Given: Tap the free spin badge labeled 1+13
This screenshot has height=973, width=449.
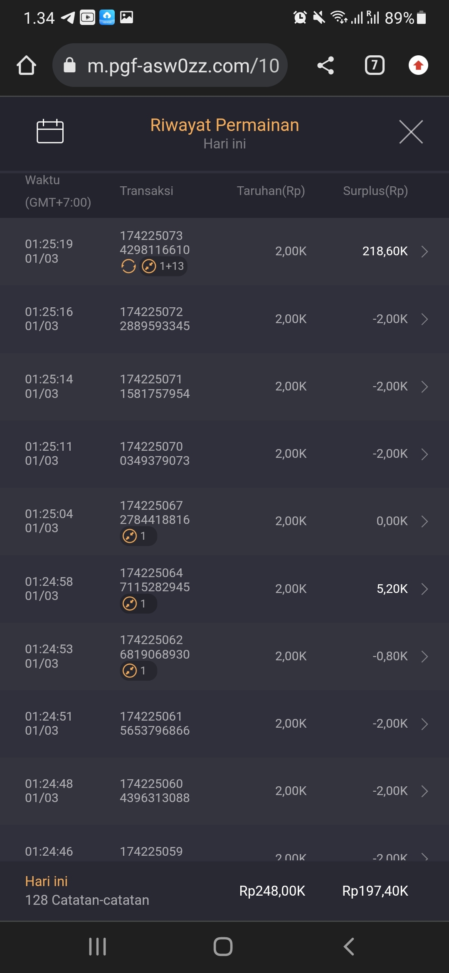Looking at the screenshot, I should pos(163,266).
